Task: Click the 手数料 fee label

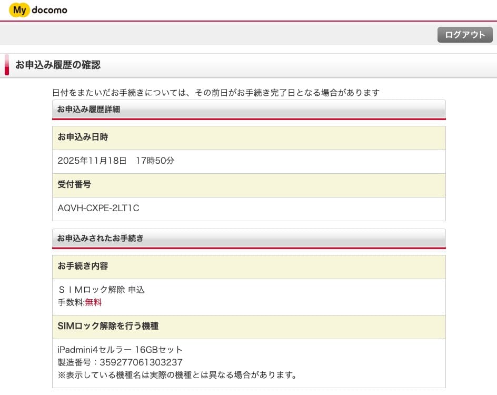Action: 70,302
